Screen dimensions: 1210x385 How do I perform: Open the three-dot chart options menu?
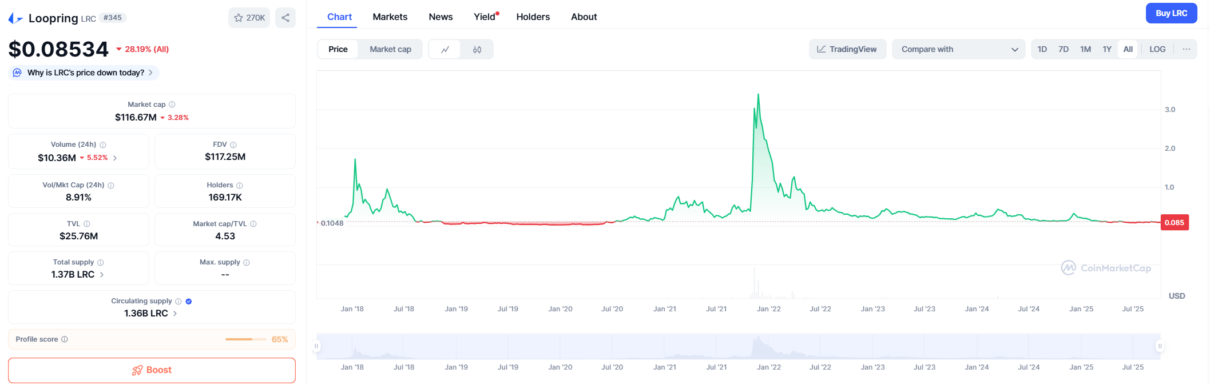tap(1186, 49)
